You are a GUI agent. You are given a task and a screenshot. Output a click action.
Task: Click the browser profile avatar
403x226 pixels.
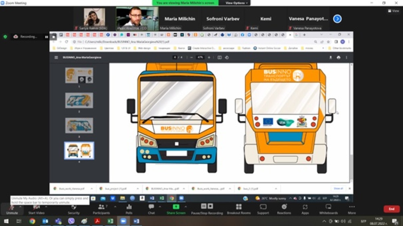click(343, 41)
